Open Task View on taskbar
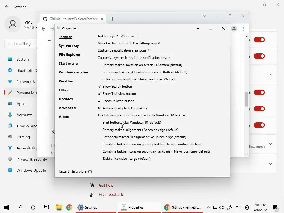The width and height of the screenshot is (284, 213). [x=47, y=207]
